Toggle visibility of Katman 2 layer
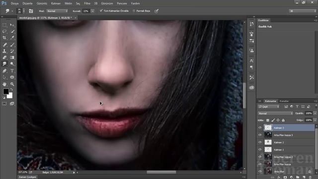The width and height of the screenshot is (318, 179). coord(260,142)
